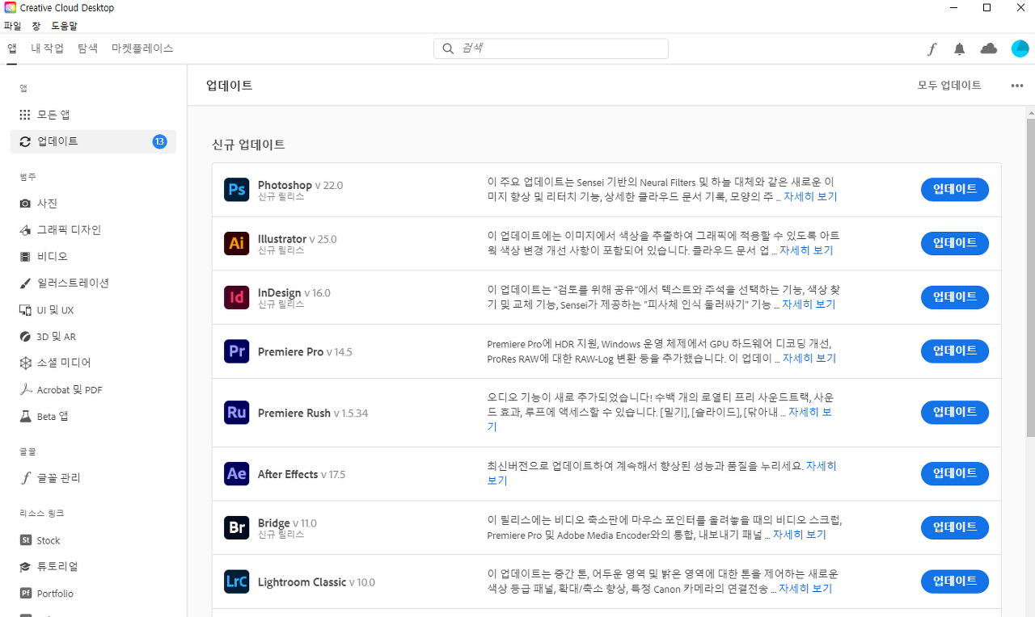Screen dimensions: 1035x617
Task: Click the Premiere Rush v 1.5.34 text
Action: pyautogui.click(x=312, y=413)
